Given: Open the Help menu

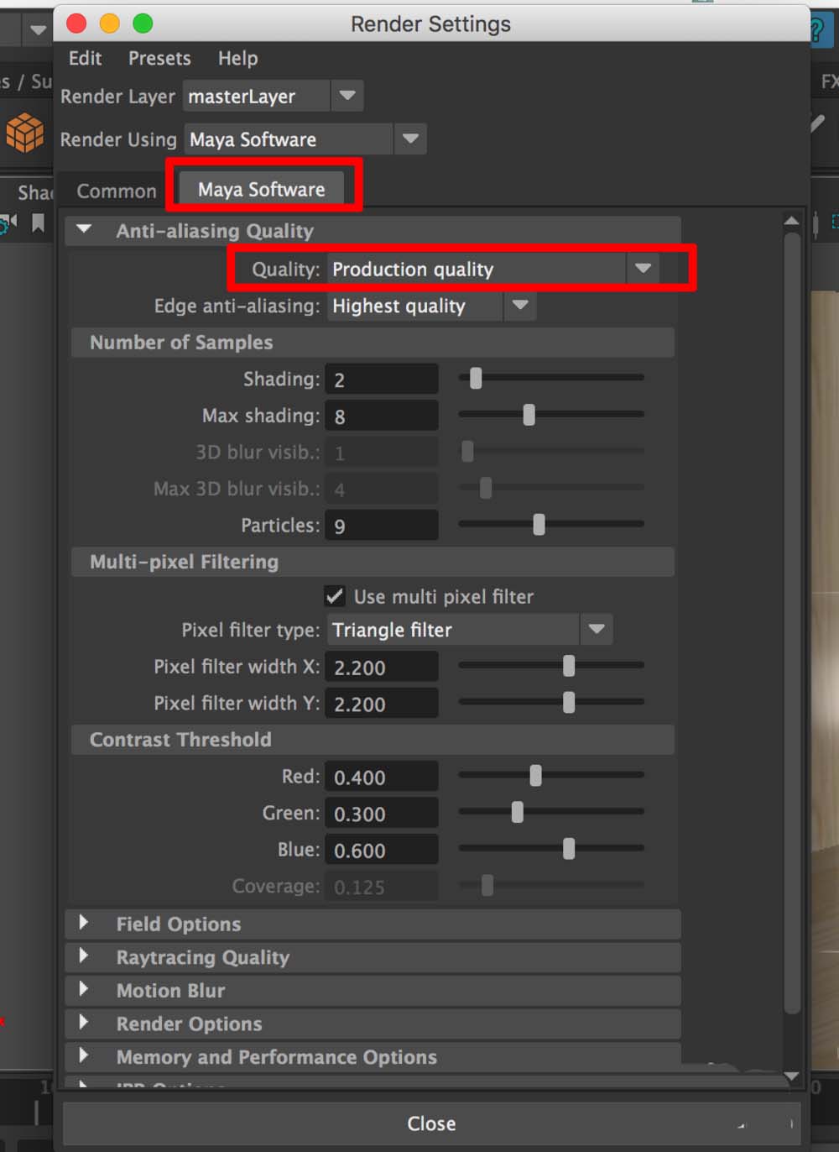Looking at the screenshot, I should click(x=238, y=58).
